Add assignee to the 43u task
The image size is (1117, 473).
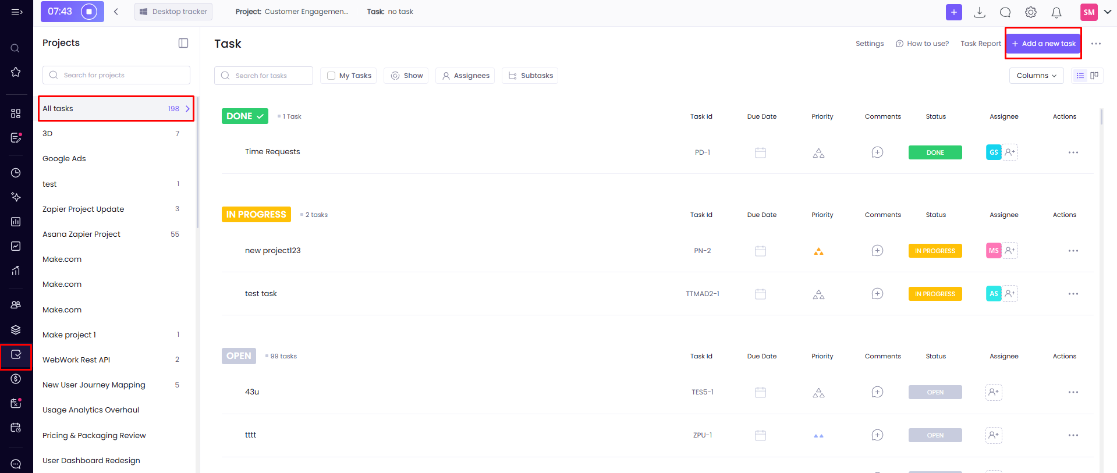(x=994, y=392)
